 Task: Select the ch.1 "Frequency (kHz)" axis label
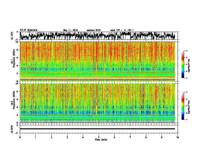click(x=14, y=58)
